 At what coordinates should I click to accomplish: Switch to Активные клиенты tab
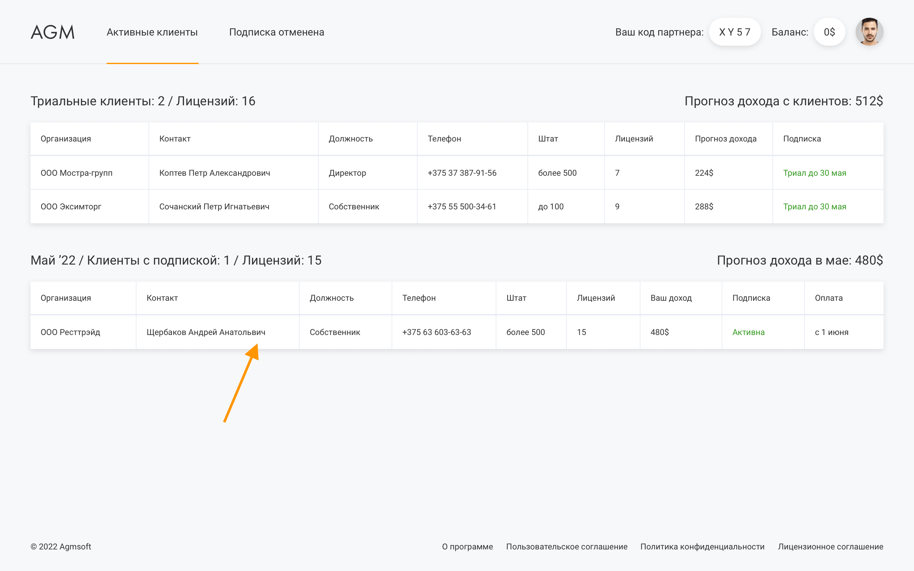[152, 32]
